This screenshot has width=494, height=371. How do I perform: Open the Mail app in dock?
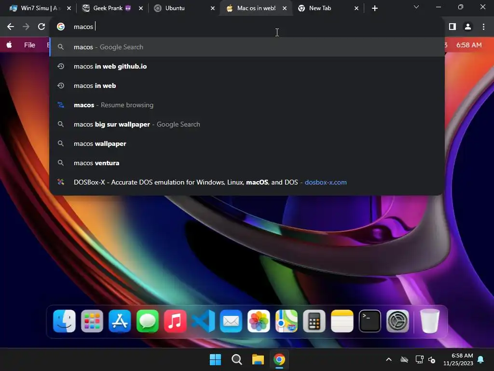point(231,321)
